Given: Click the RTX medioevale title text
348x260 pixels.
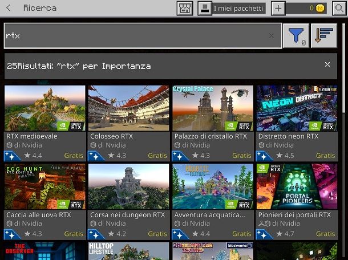Looking at the screenshot, I should [x=32, y=136].
